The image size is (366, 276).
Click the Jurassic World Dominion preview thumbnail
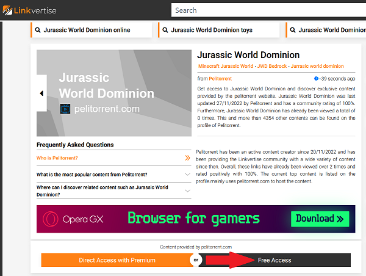click(114, 93)
